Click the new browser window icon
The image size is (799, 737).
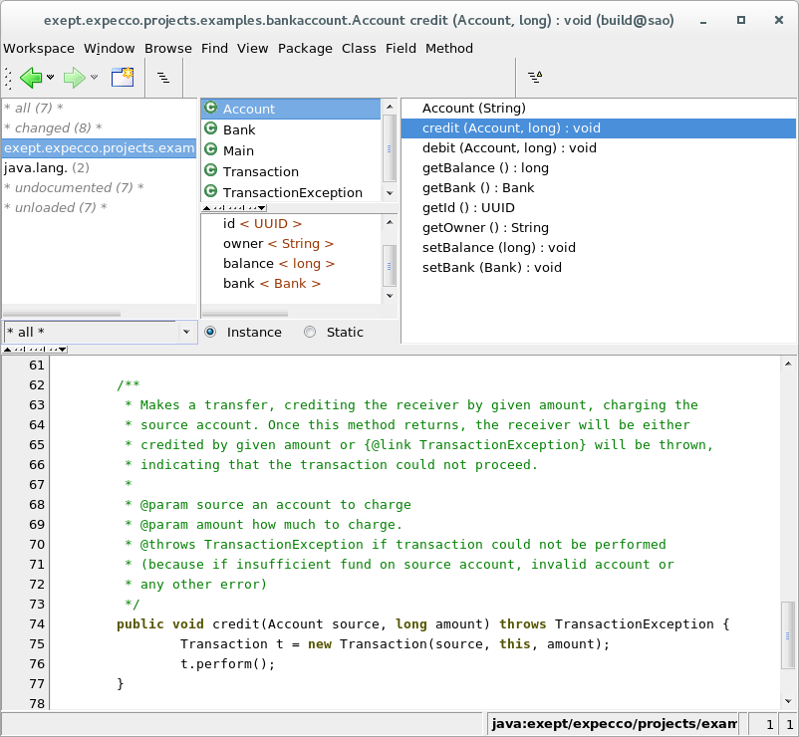click(123, 77)
